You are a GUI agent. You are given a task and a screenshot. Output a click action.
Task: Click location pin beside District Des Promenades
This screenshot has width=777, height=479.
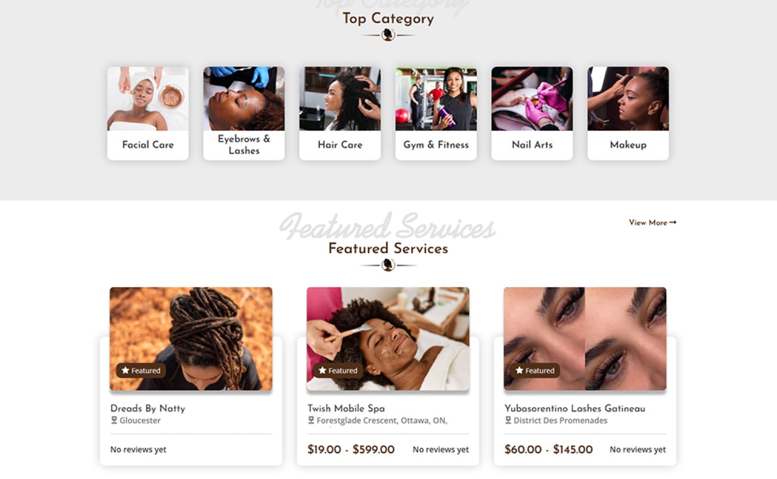pyautogui.click(x=508, y=420)
